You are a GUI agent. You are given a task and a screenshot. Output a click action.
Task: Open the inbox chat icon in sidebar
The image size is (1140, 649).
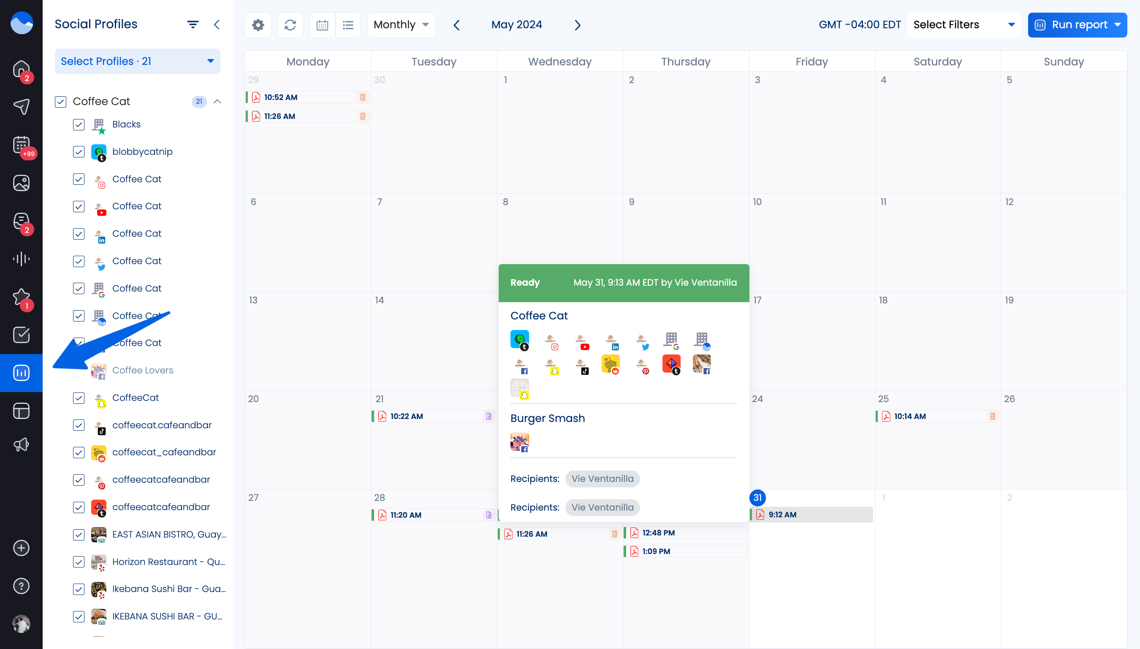[21, 221]
